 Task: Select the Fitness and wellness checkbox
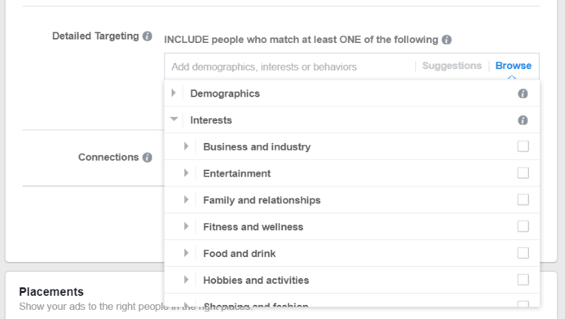(523, 226)
